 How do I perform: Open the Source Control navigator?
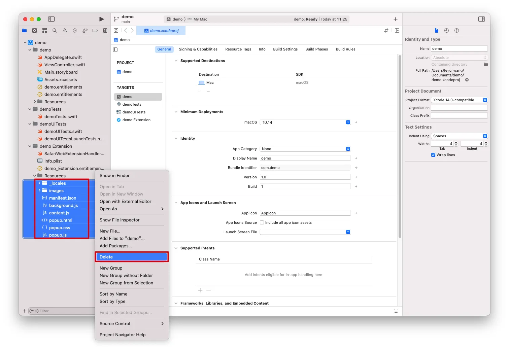coord(34,31)
